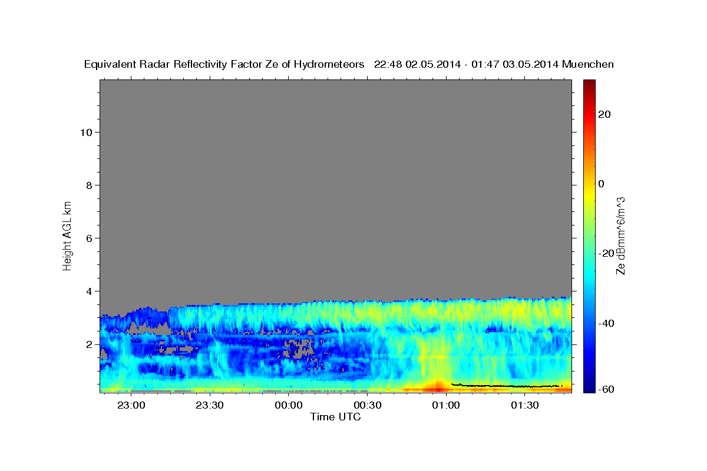707x471 pixels.
Task: Click the colorbar value 20
Action: pyautogui.click(x=604, y=114)
